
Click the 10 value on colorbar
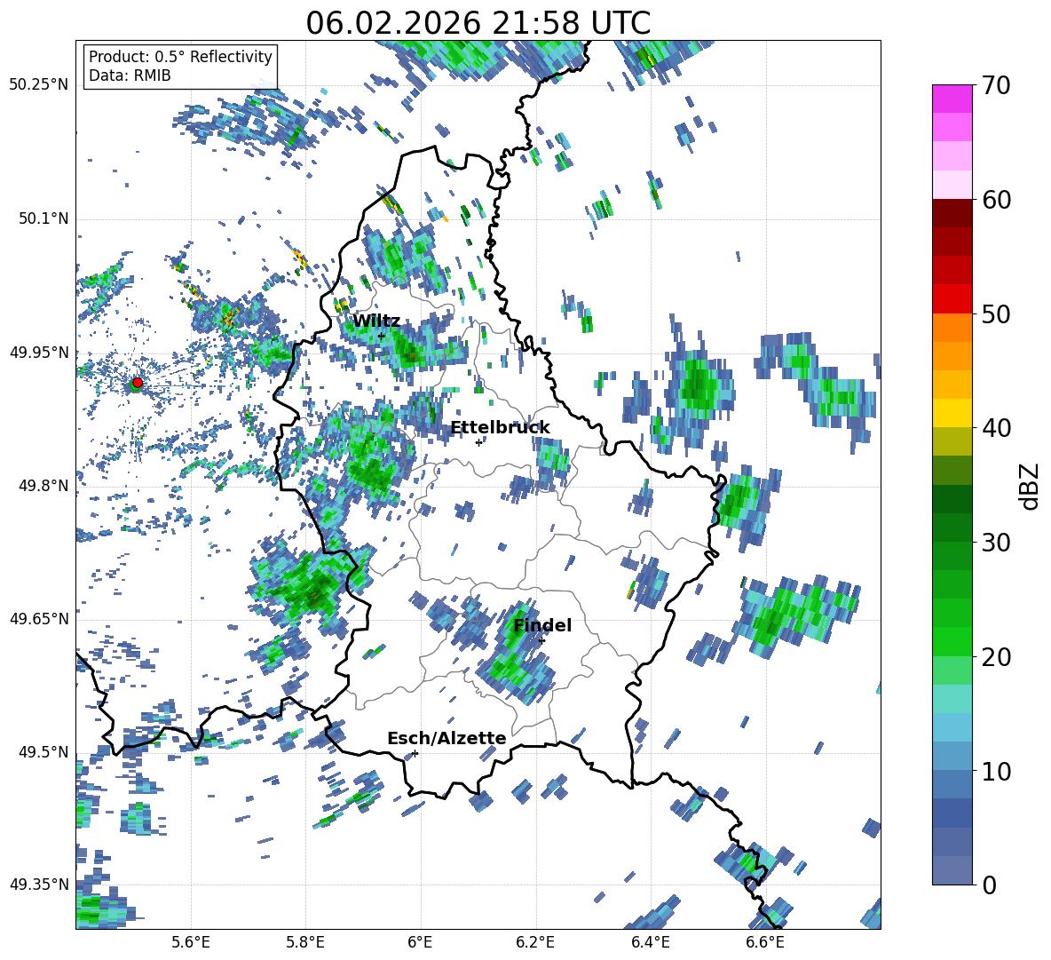click(x=997, y=771)
